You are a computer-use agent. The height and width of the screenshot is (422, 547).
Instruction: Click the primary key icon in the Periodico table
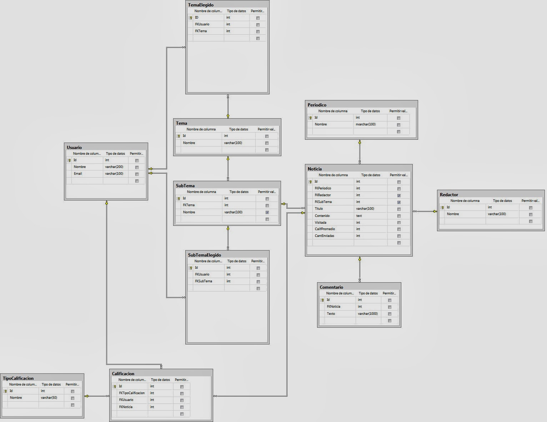(310, 117)
